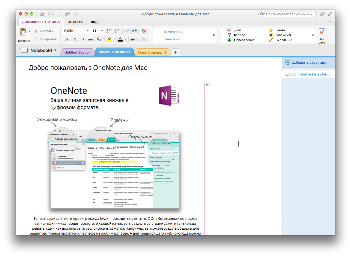Click Копировать to copy selection
The width and height of the screenshot is (351, 257).
(x=45, y=39)
